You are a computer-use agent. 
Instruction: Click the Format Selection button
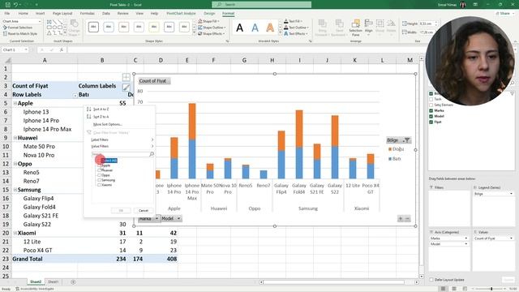pyautogui.click(x=18, y=28)
